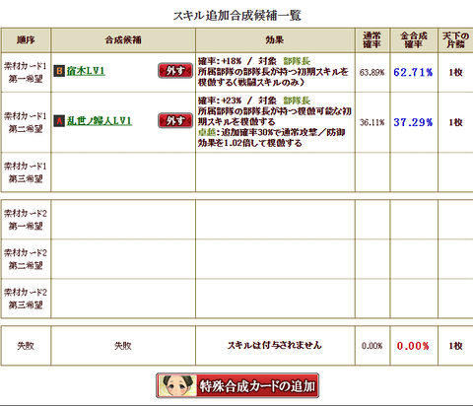Click 乱世ノ婦人LV1 effect text 確率:+23%
Image resolution: width=473 pixels, height=406 pixels.
pyautogui.click(x=220, y=101)
